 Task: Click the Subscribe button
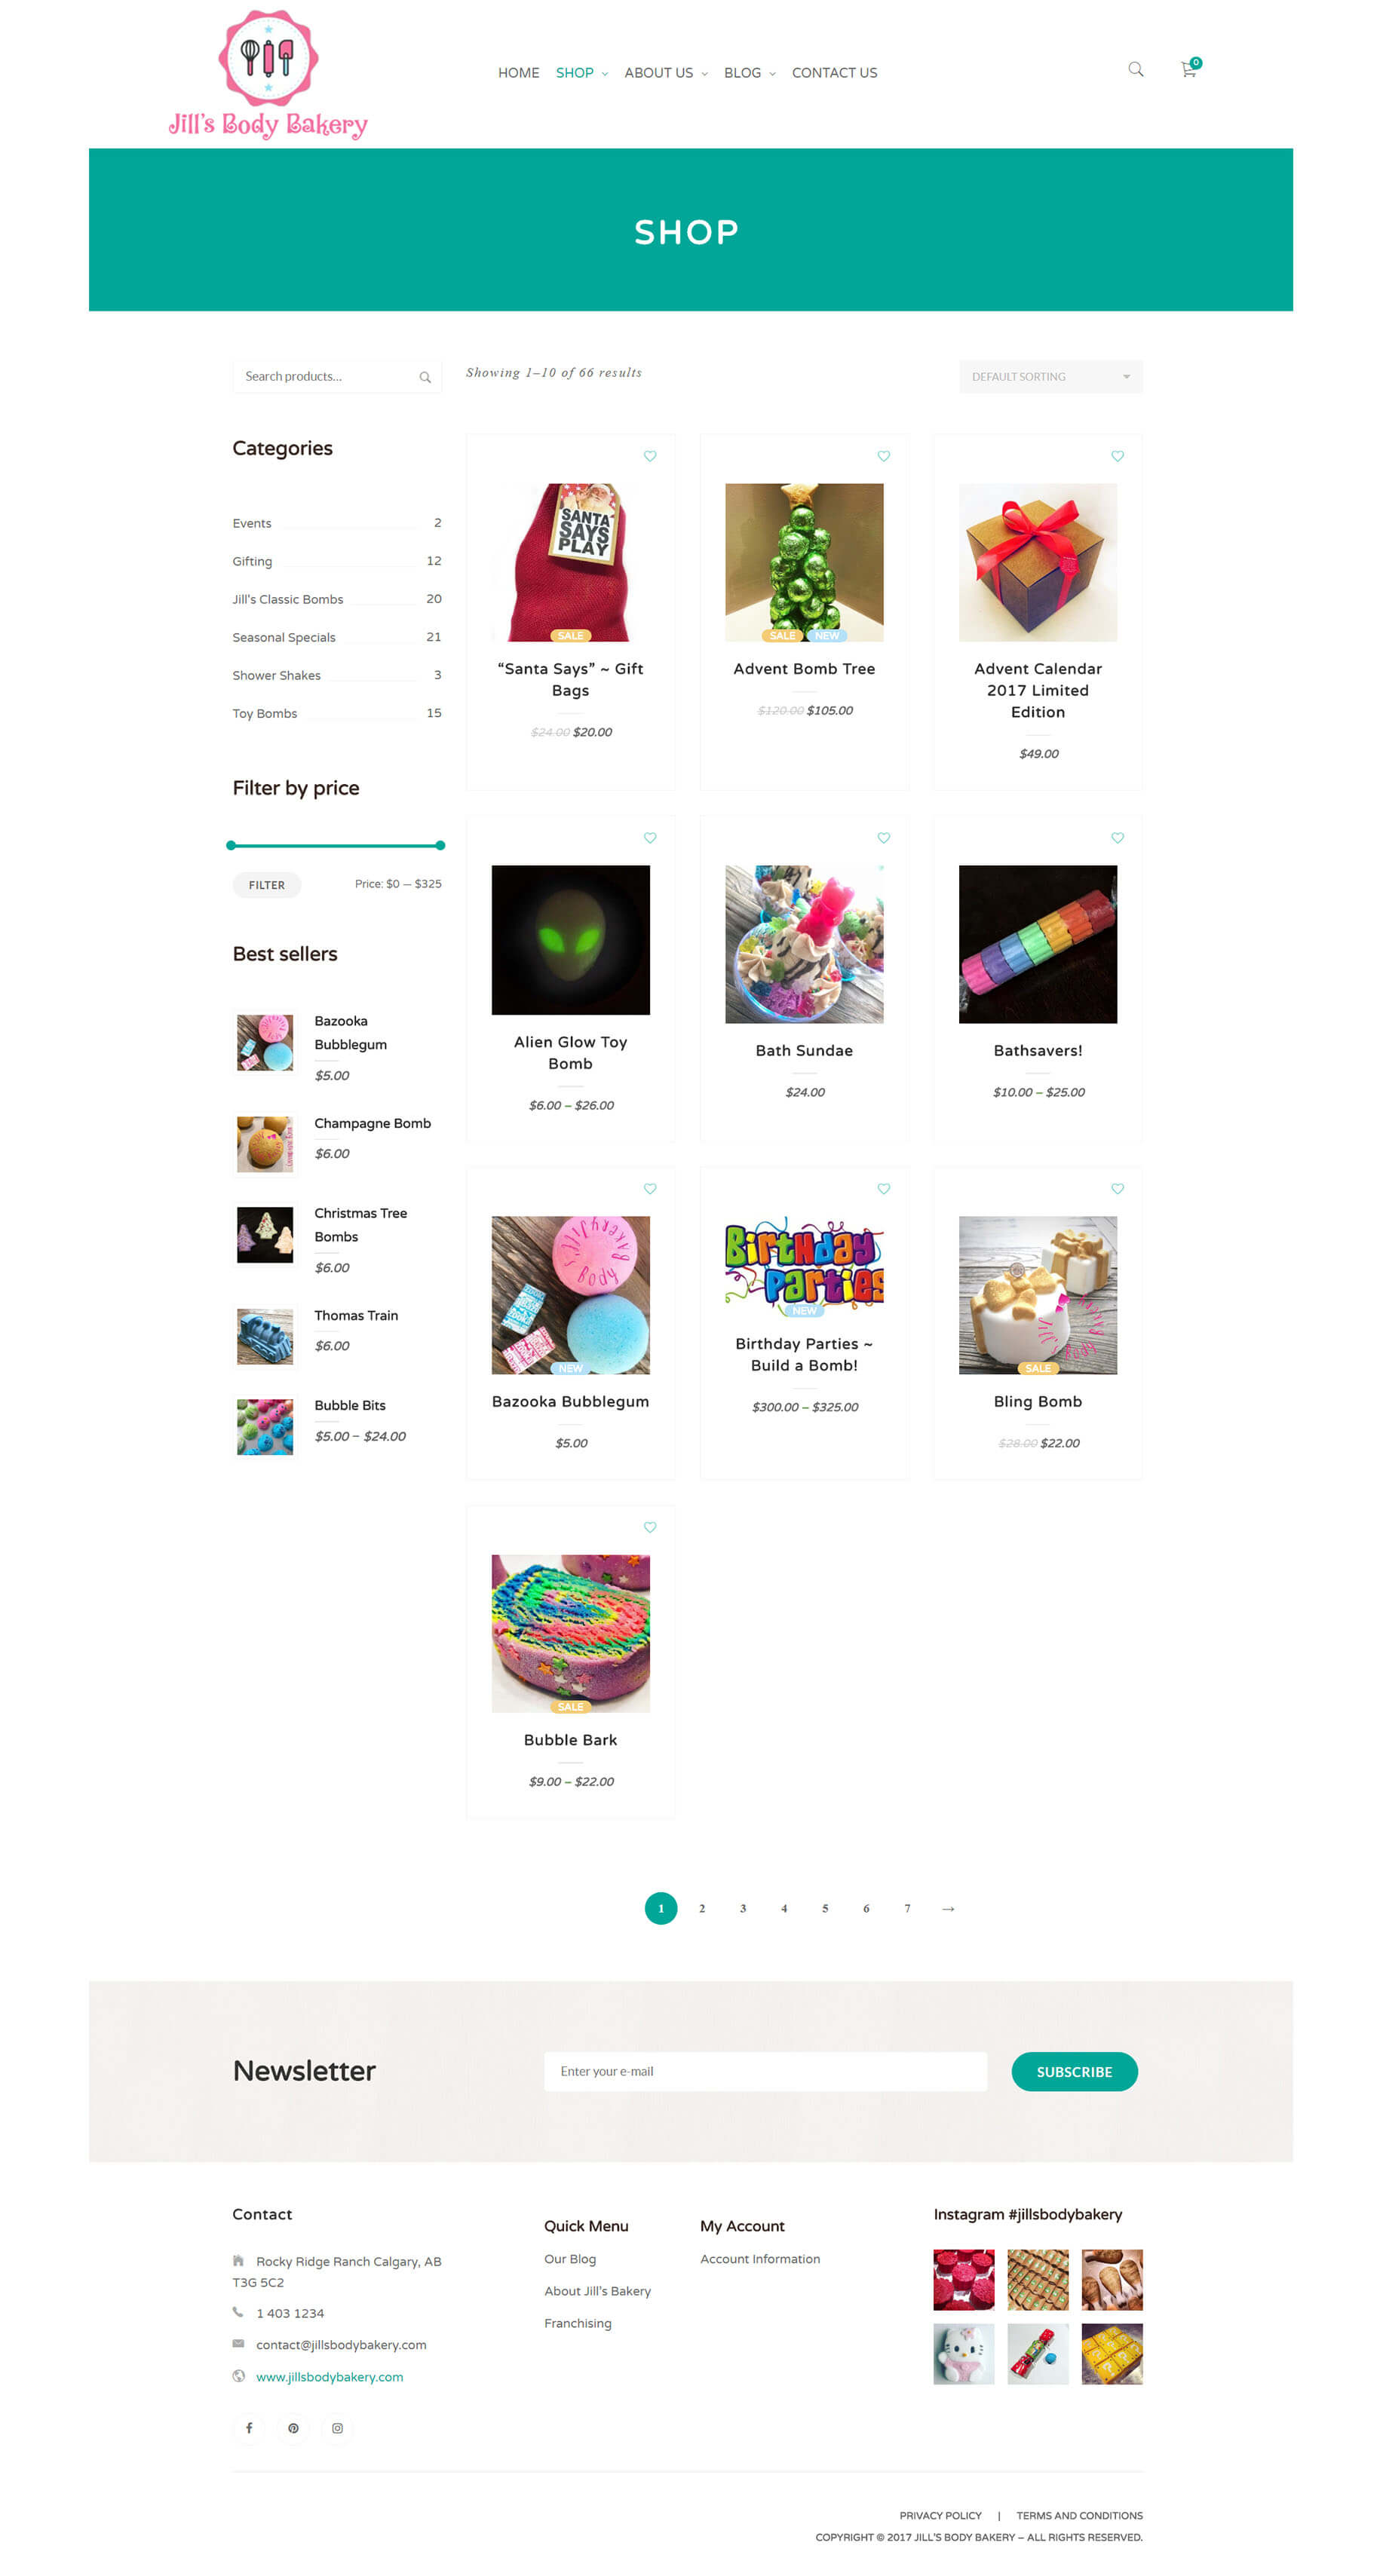click(1074, 2071)
